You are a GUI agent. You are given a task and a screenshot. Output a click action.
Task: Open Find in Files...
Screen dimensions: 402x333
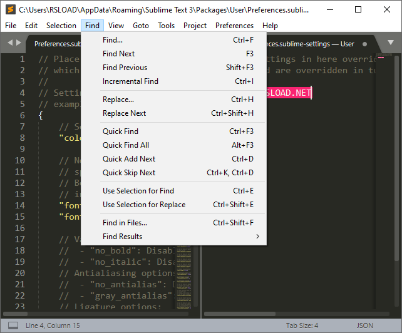[x=174, y=223]
